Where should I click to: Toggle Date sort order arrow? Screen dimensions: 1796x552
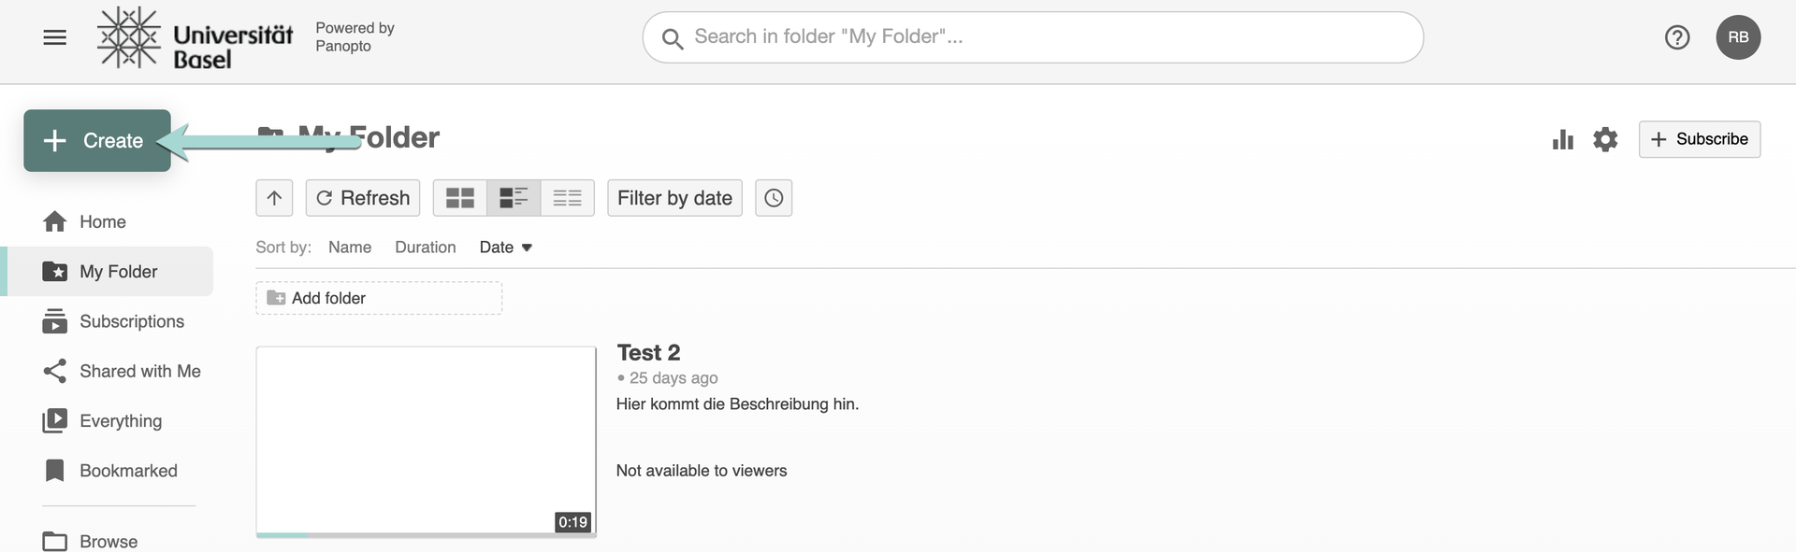click(x=527, y=248)
